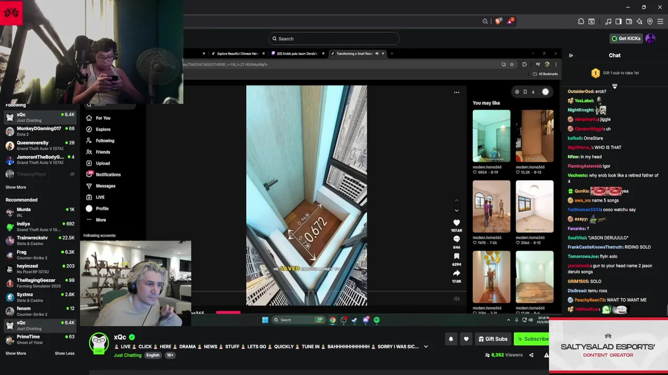The image size is (668, 375).
Task: Click the bookmark star in streamed Chrome window
Action: [512, 65]
